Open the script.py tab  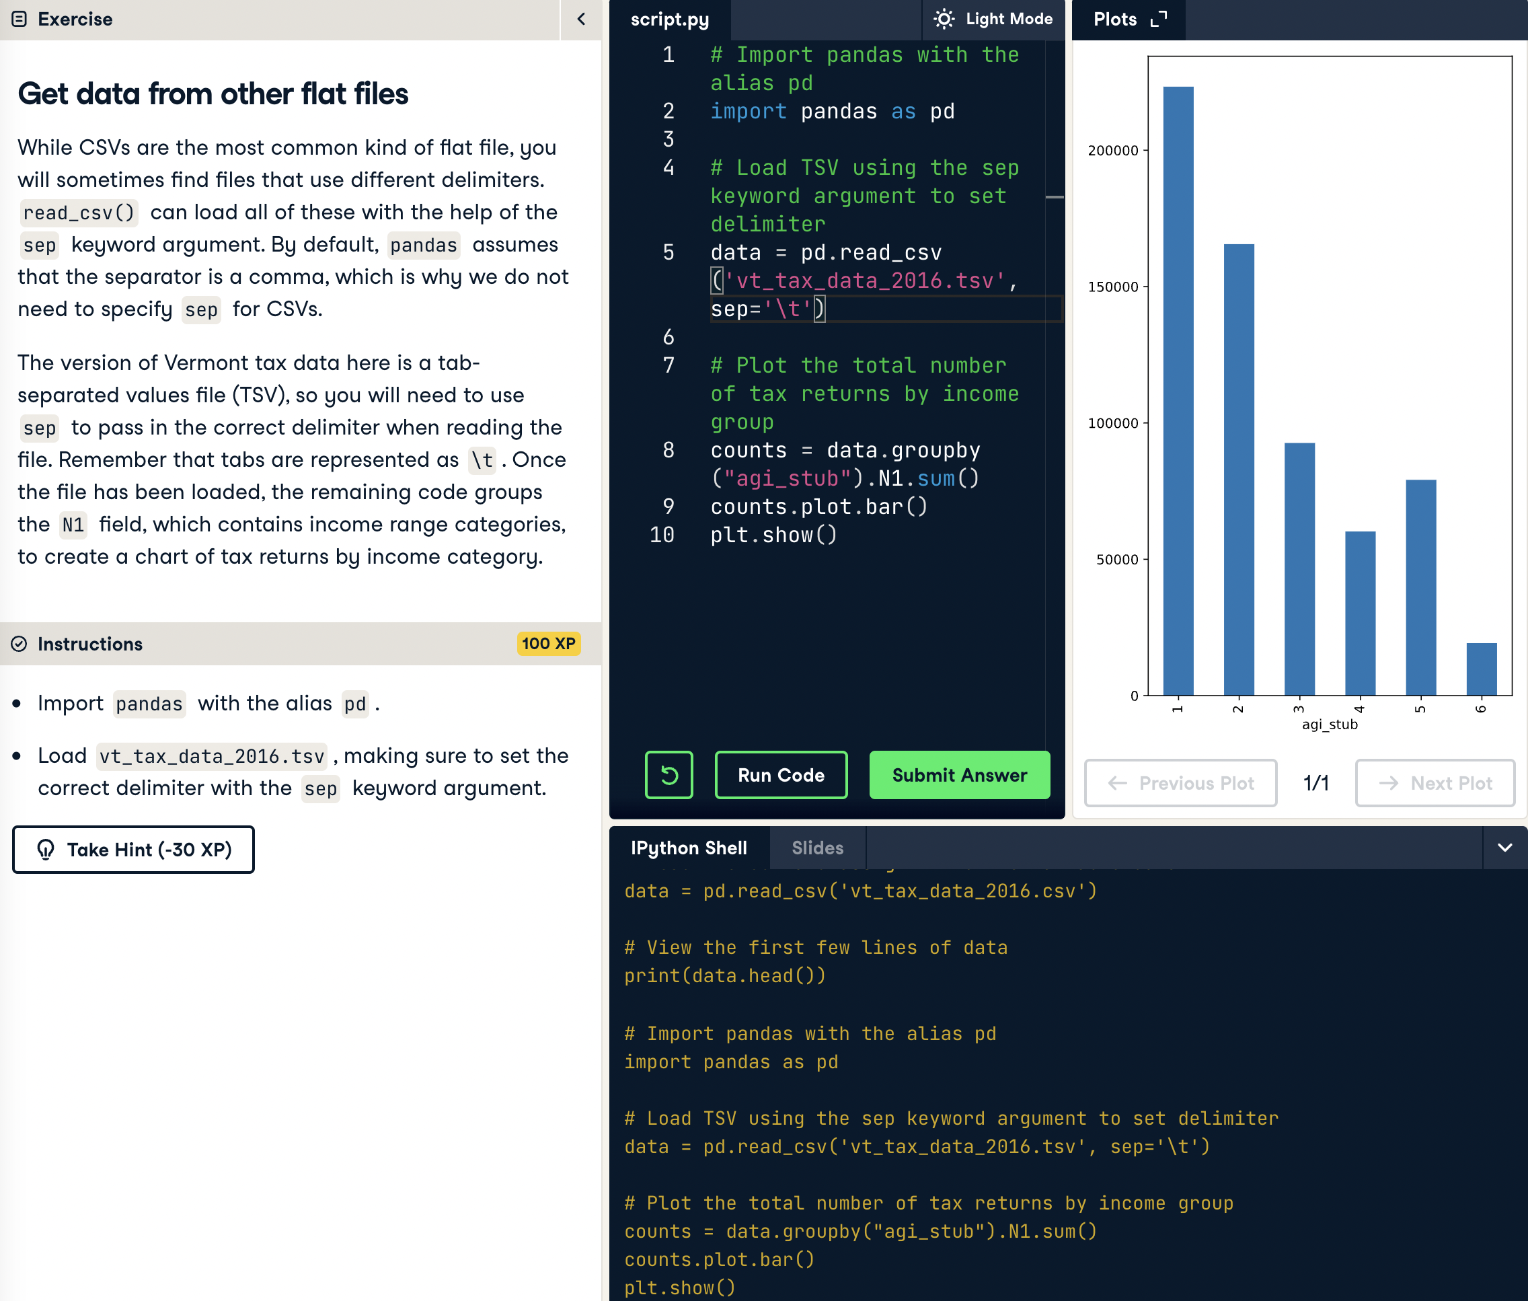(669, 20)
